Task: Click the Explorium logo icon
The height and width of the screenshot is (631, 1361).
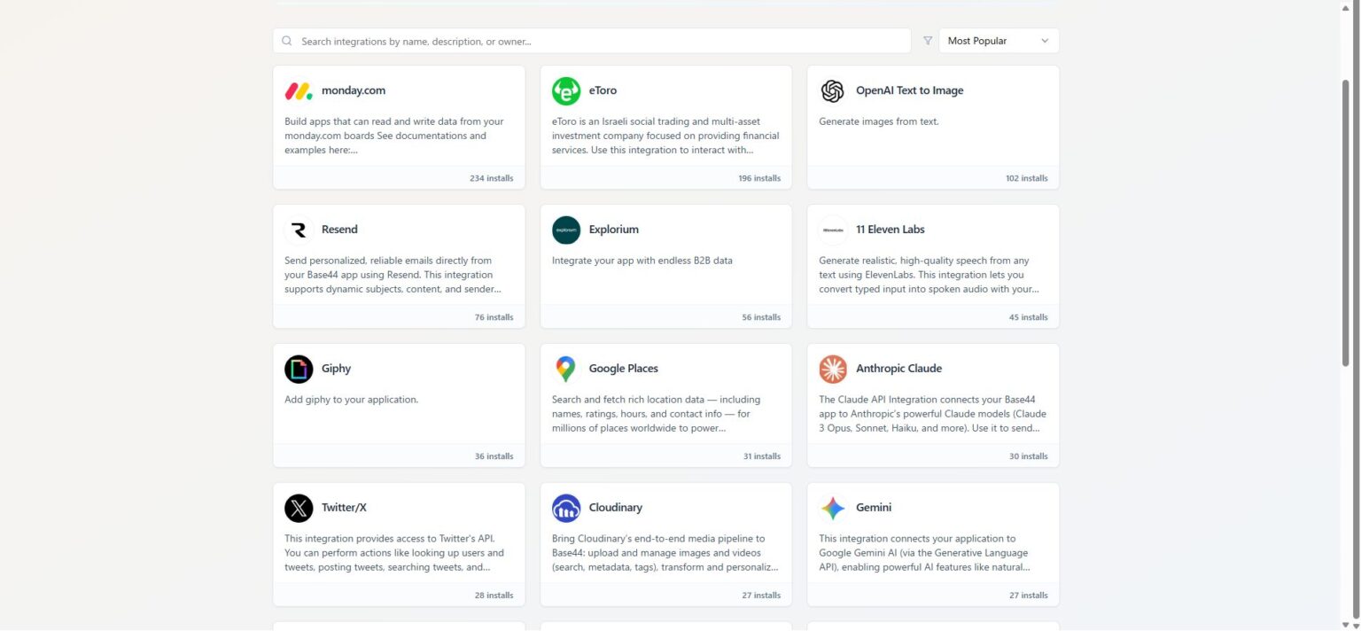Action: [566, 230]
